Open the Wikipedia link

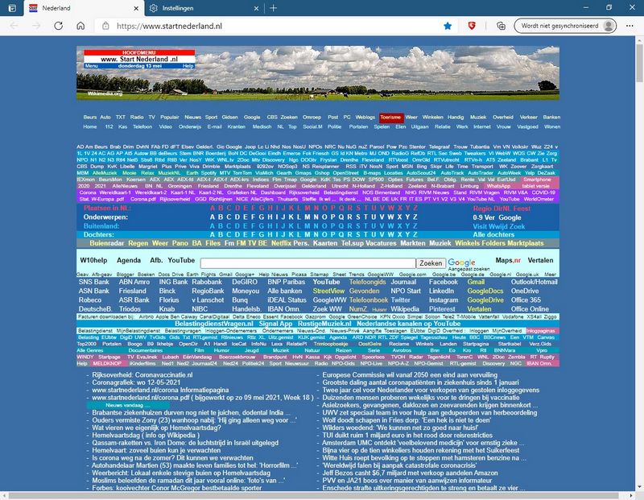tap(405, 309)
